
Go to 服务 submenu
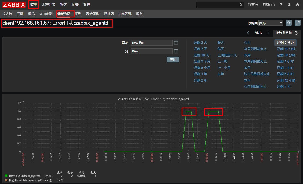point(139,14)
